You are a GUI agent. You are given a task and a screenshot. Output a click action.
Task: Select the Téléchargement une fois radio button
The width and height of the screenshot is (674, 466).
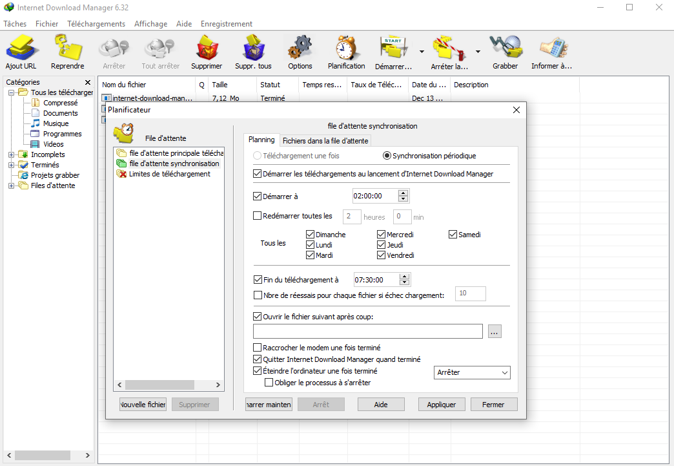pyautogui.click(x=257, y=156)
